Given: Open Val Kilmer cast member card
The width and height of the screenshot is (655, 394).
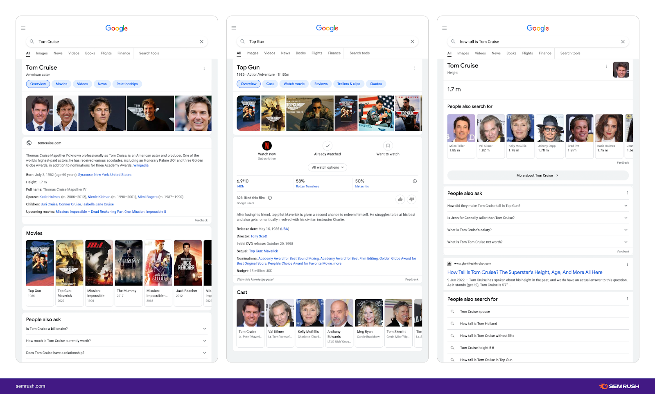Looking at the screenshot, I should 280,323.
